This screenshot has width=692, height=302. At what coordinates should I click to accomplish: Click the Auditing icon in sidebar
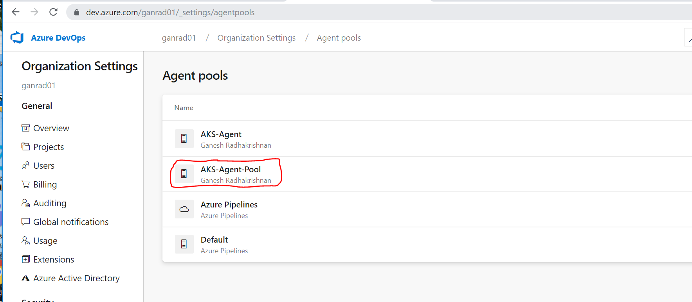point(26,203)
